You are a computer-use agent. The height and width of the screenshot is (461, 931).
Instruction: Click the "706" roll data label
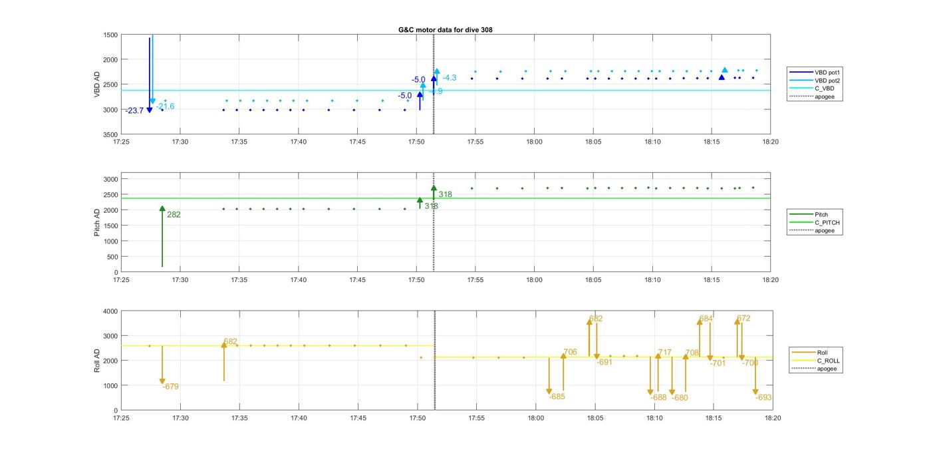click(570, 352)
